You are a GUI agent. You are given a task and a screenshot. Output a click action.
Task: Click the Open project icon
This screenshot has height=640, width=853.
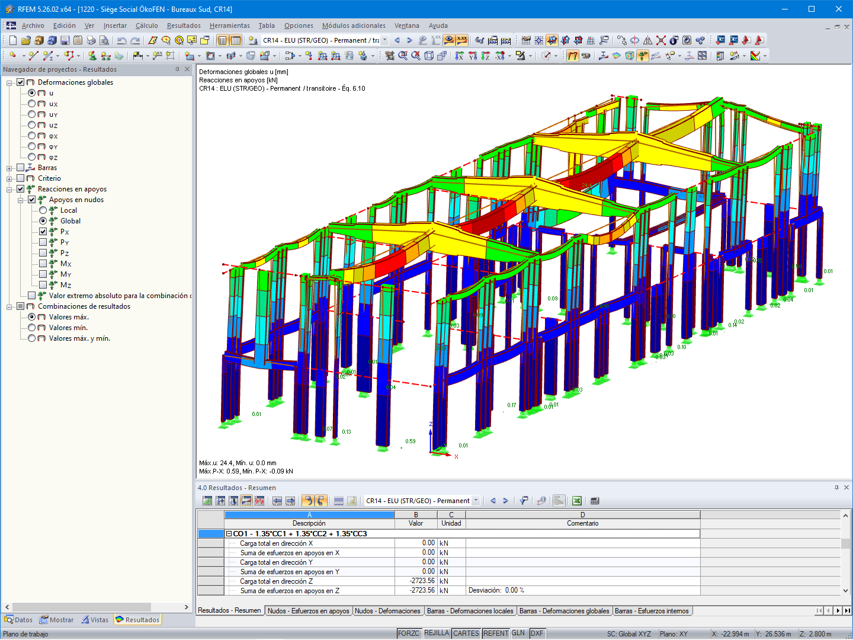[x=25, y=40]
